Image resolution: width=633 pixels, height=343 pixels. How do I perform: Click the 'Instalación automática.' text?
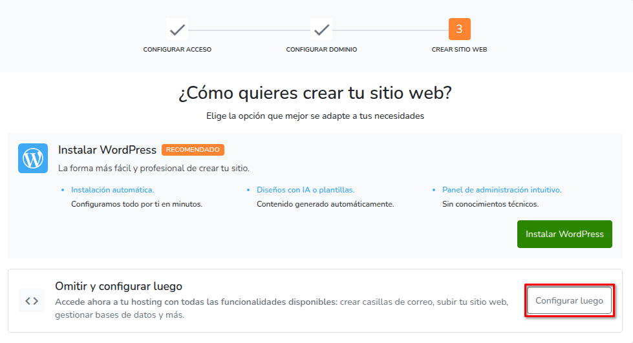click(113, 190)
